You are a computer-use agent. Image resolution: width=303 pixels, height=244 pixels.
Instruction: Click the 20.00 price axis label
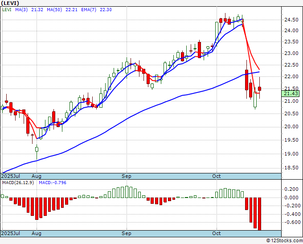291,126
